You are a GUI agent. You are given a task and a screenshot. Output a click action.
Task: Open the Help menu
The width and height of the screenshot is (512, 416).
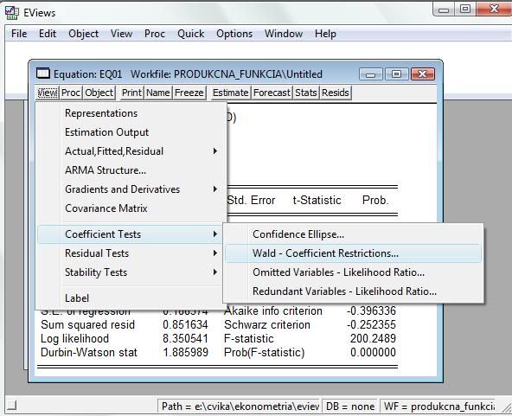coord(325,34)
